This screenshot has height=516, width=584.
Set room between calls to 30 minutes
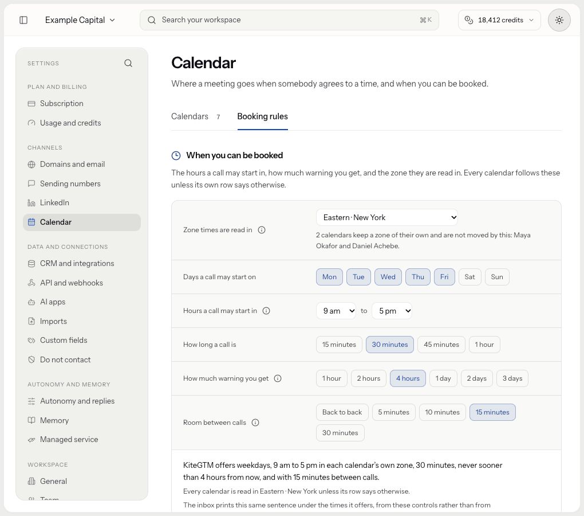click(x=340, y=433)
